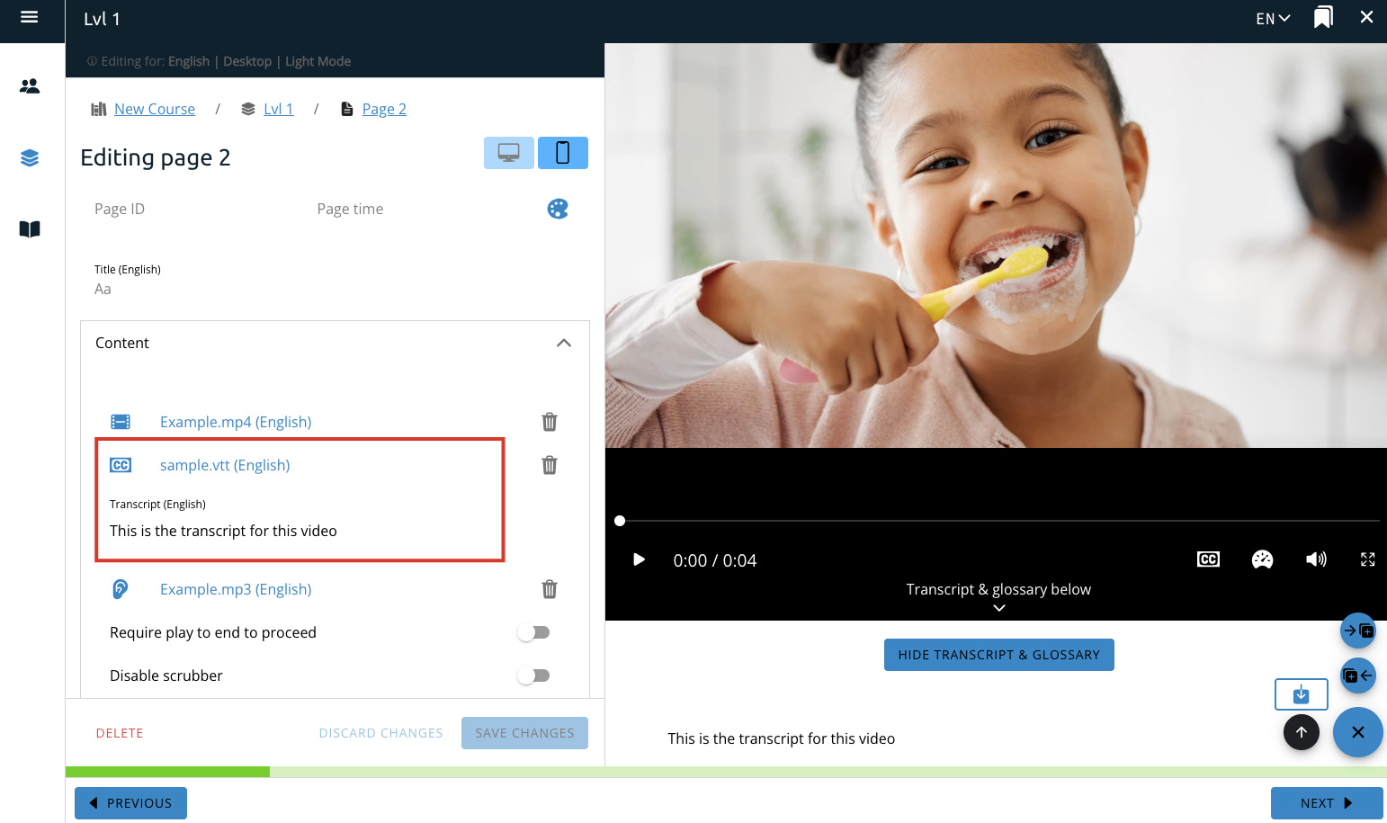
Task: Enable Require play to end to proceed
Action: (533, 632)
